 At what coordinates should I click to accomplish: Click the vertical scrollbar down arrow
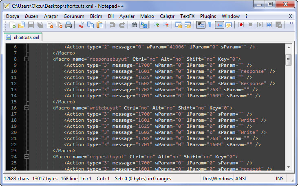click(x=289, y=167)
